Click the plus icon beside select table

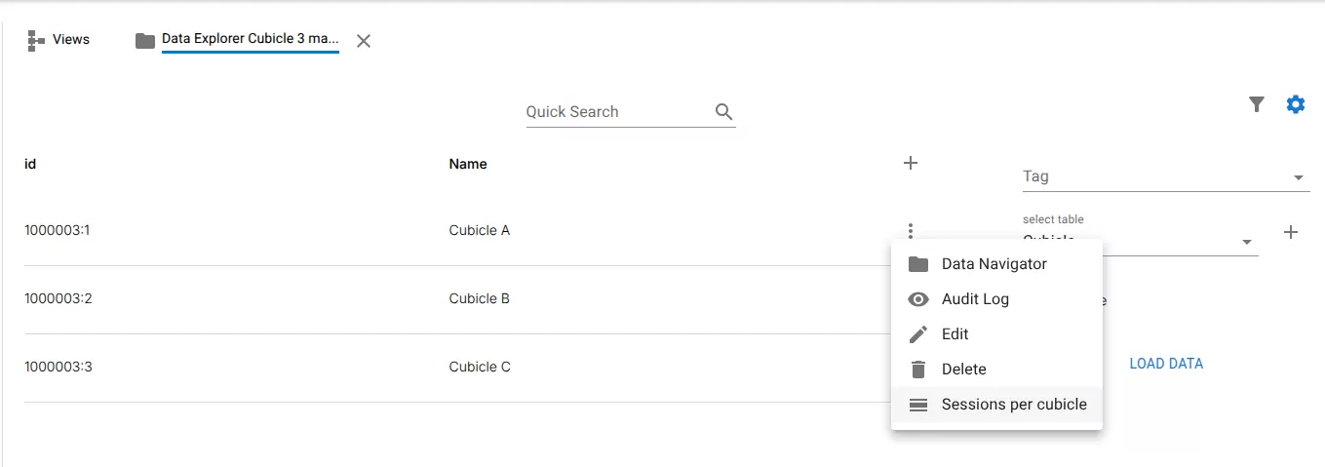pos(1291,232)
